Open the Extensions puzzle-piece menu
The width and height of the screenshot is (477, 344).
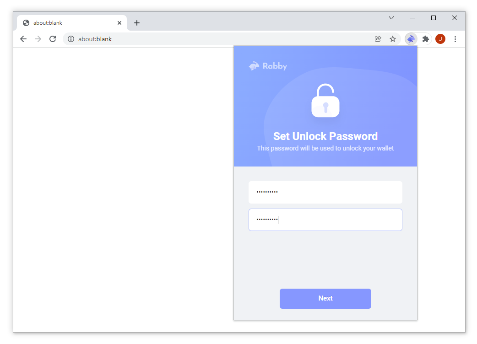point(426,39)
